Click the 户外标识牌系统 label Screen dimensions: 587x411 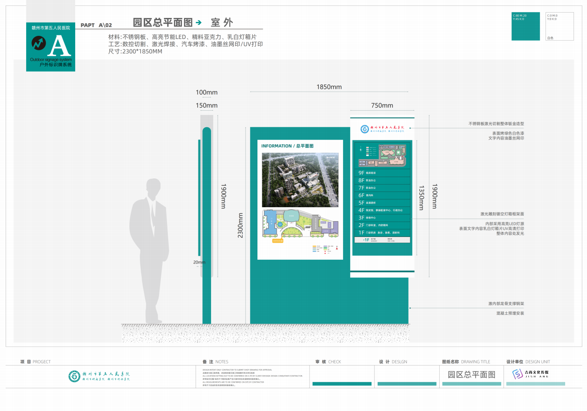click(56, 65)
